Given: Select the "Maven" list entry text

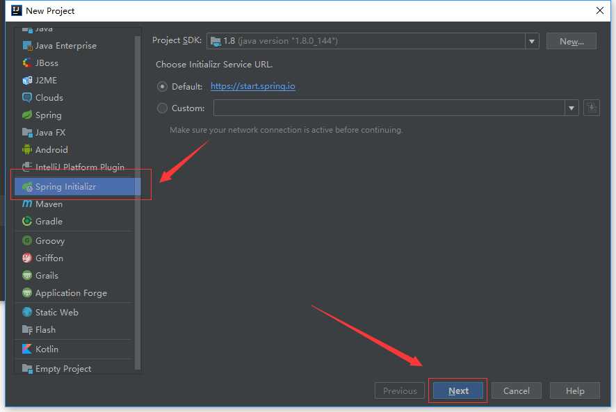Looking at the screenshot, I should (49, 204).
